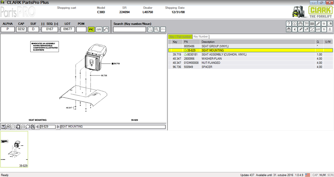Click the PN column header
334x177 pixels.
coord(191,42)
